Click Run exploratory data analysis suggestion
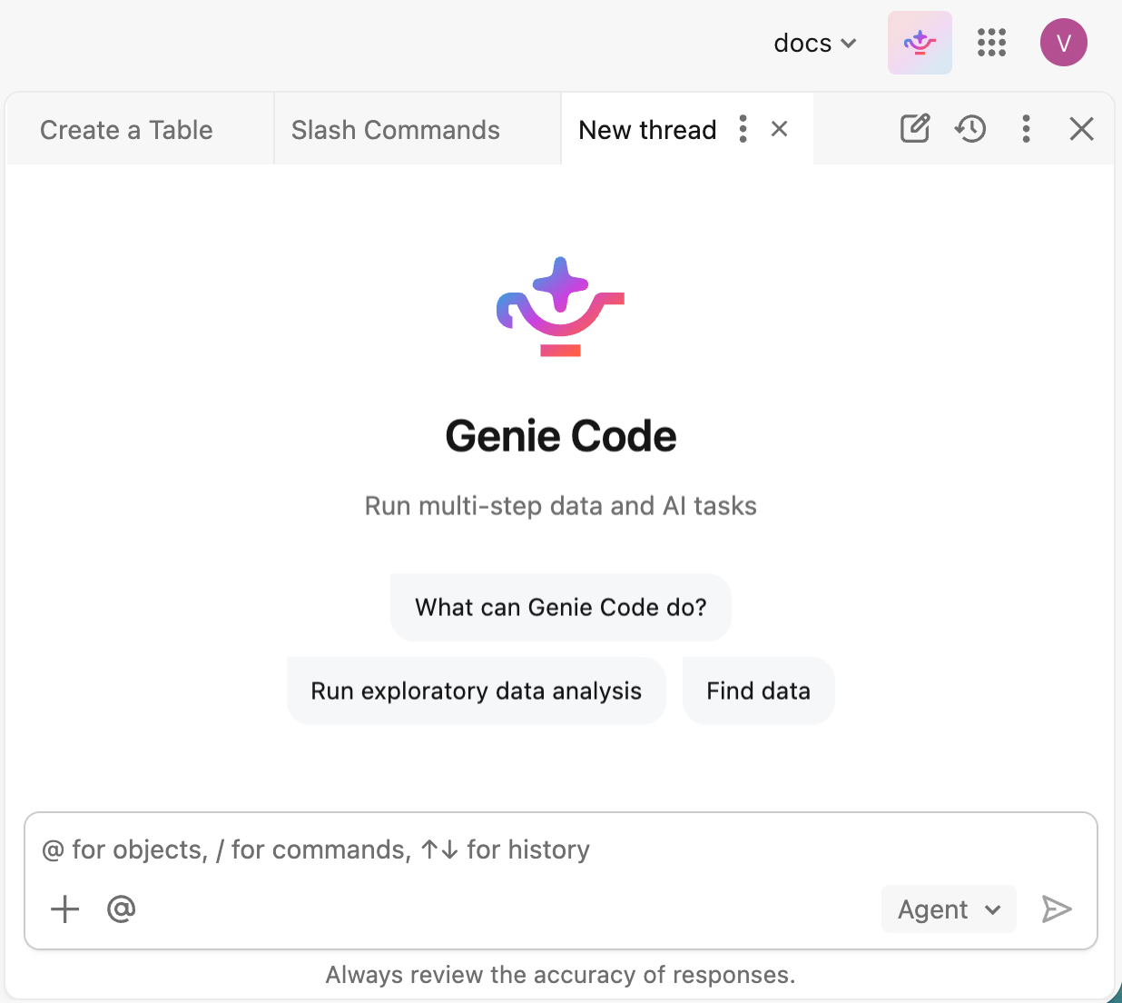Image resolution: width=1122 pixels, height=1003 pixels. tap(477, 690)
